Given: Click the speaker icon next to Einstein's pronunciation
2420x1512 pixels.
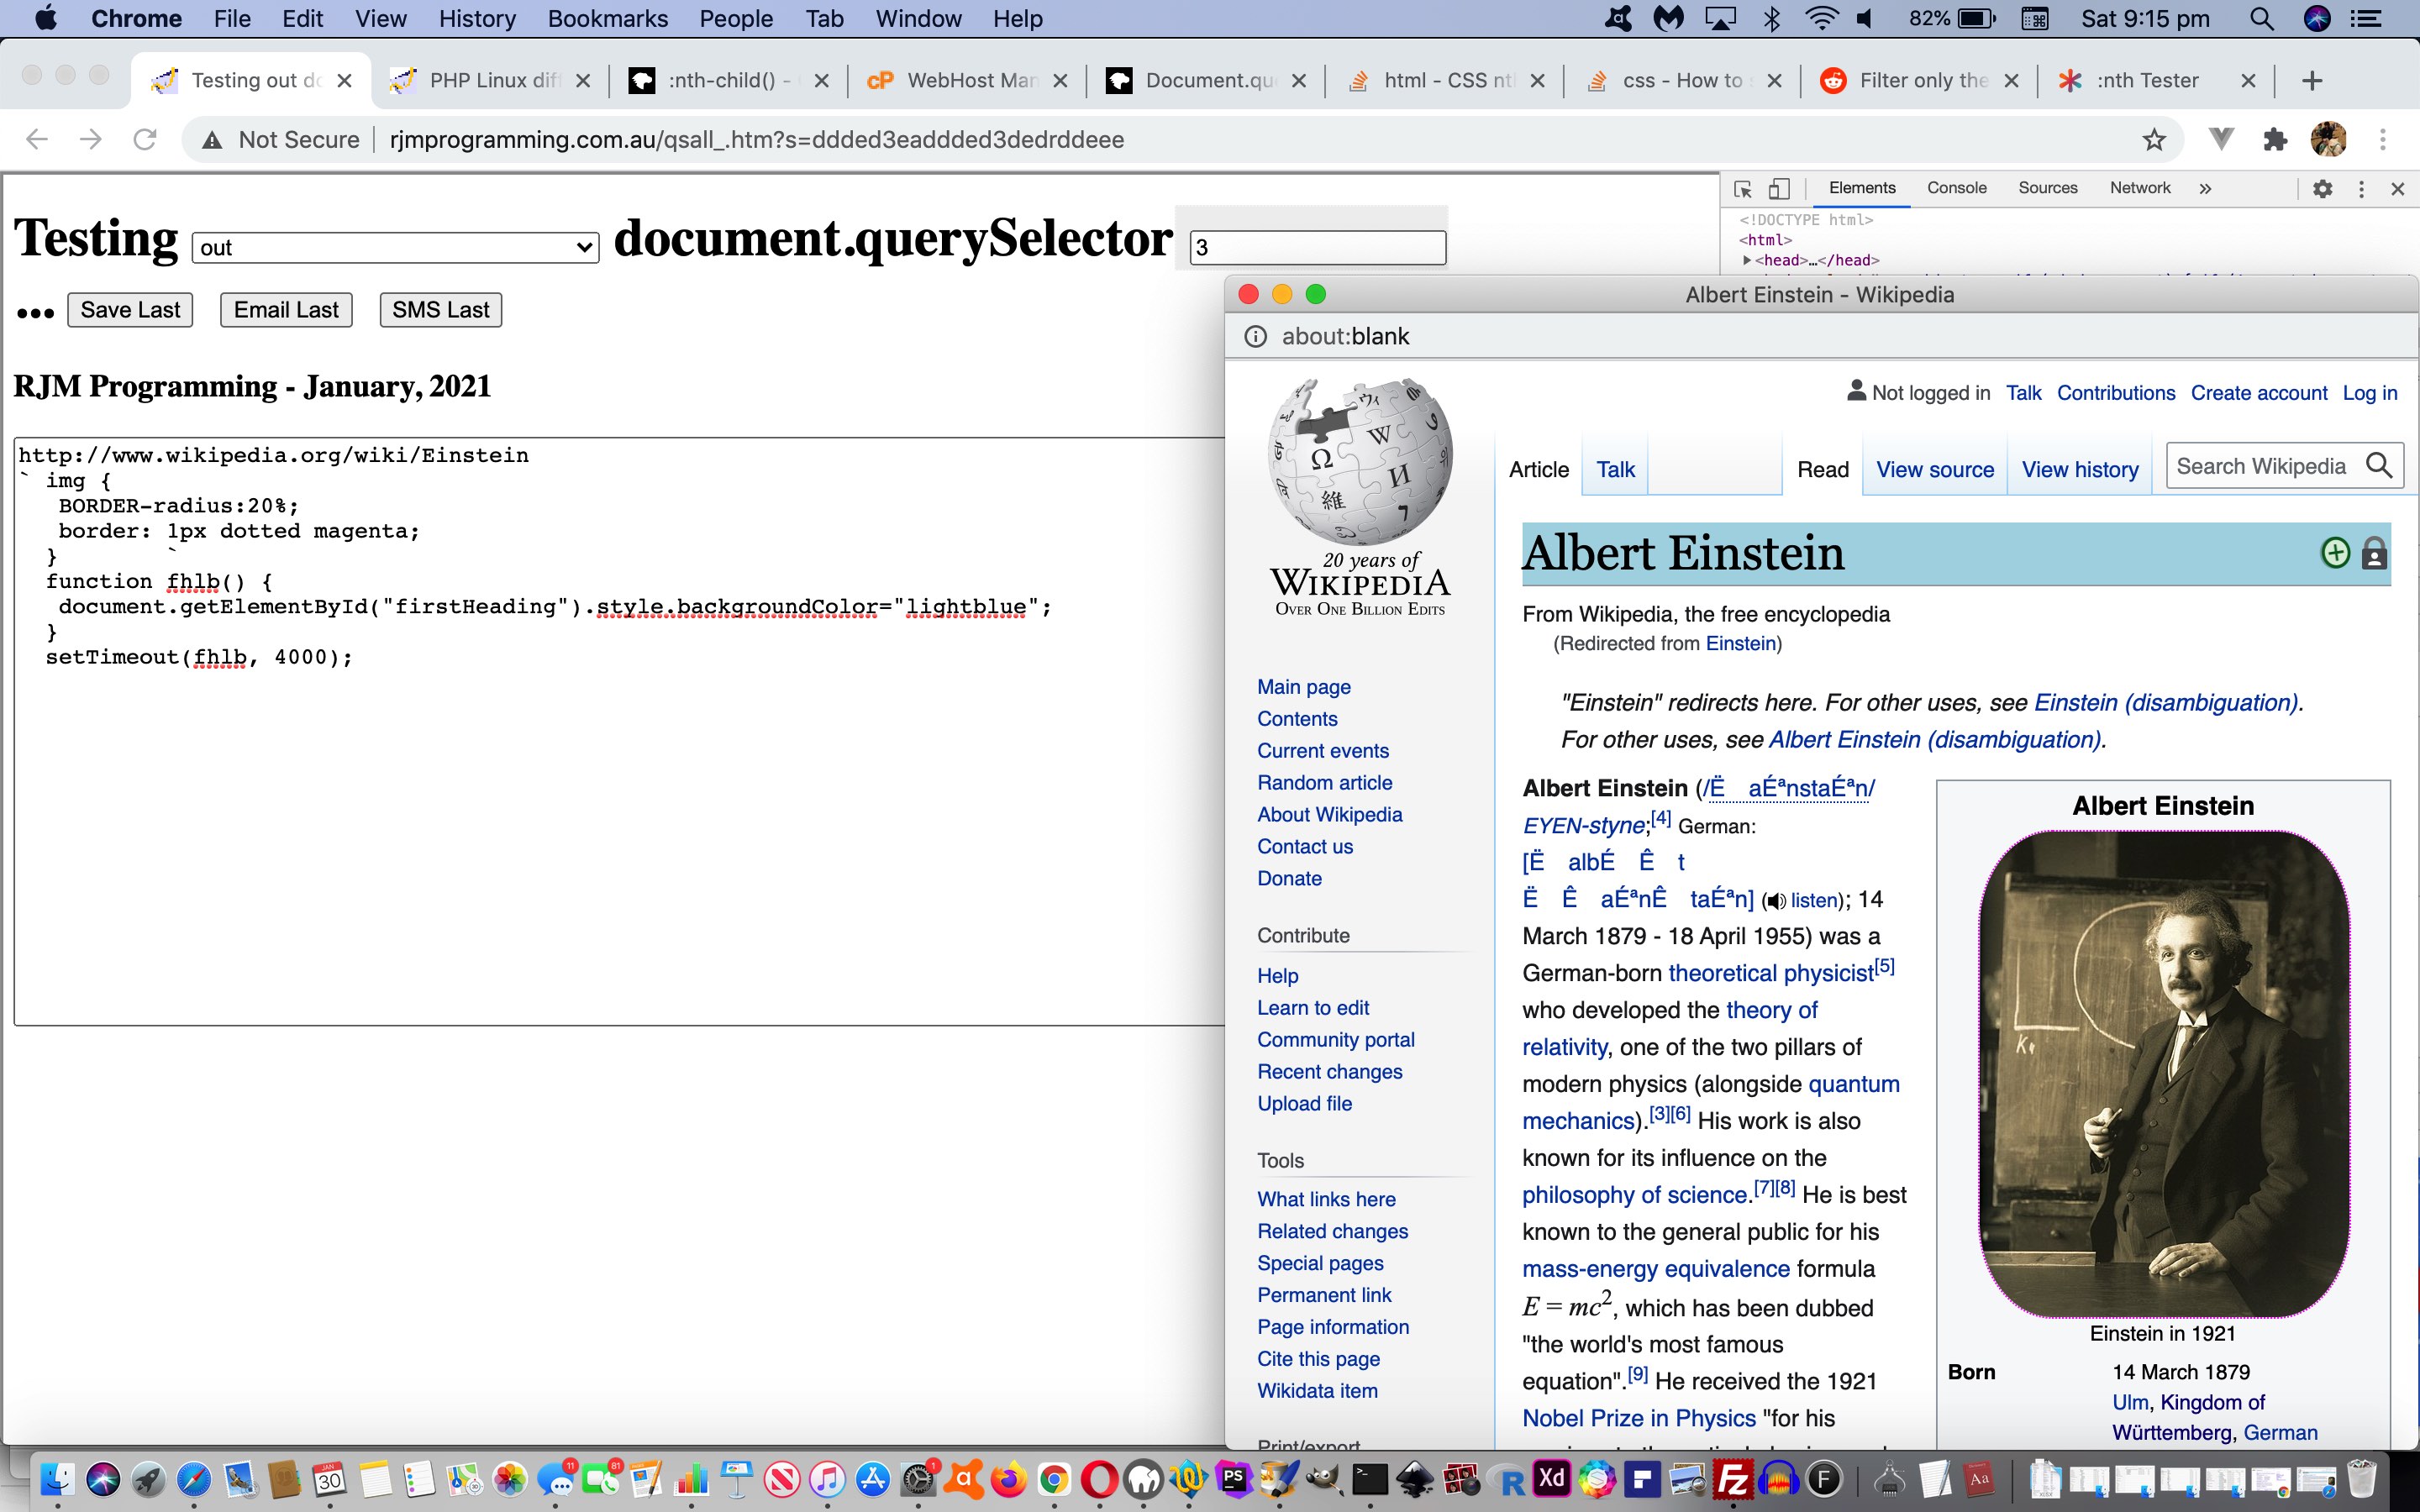Looking at the screenshot, I should pyautogui.click(x=1775, y=900).
